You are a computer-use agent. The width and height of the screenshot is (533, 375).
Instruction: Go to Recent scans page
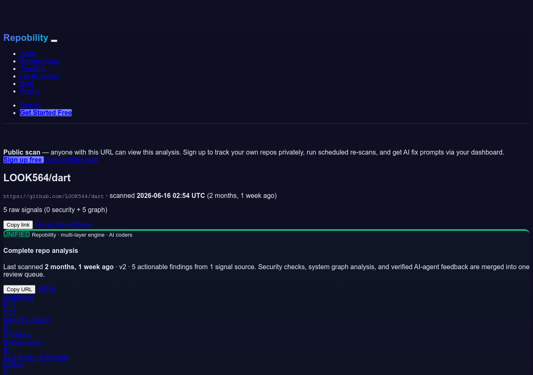click(x=40, y=61)
